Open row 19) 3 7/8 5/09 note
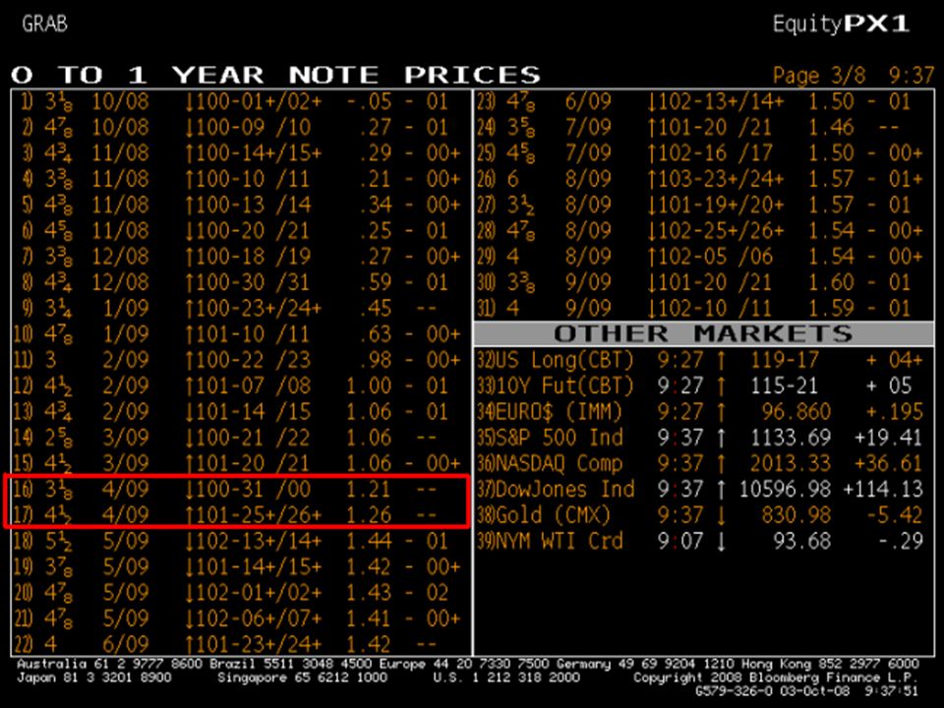The height and width of the screenshot is (708, 944). pos(241,566)
